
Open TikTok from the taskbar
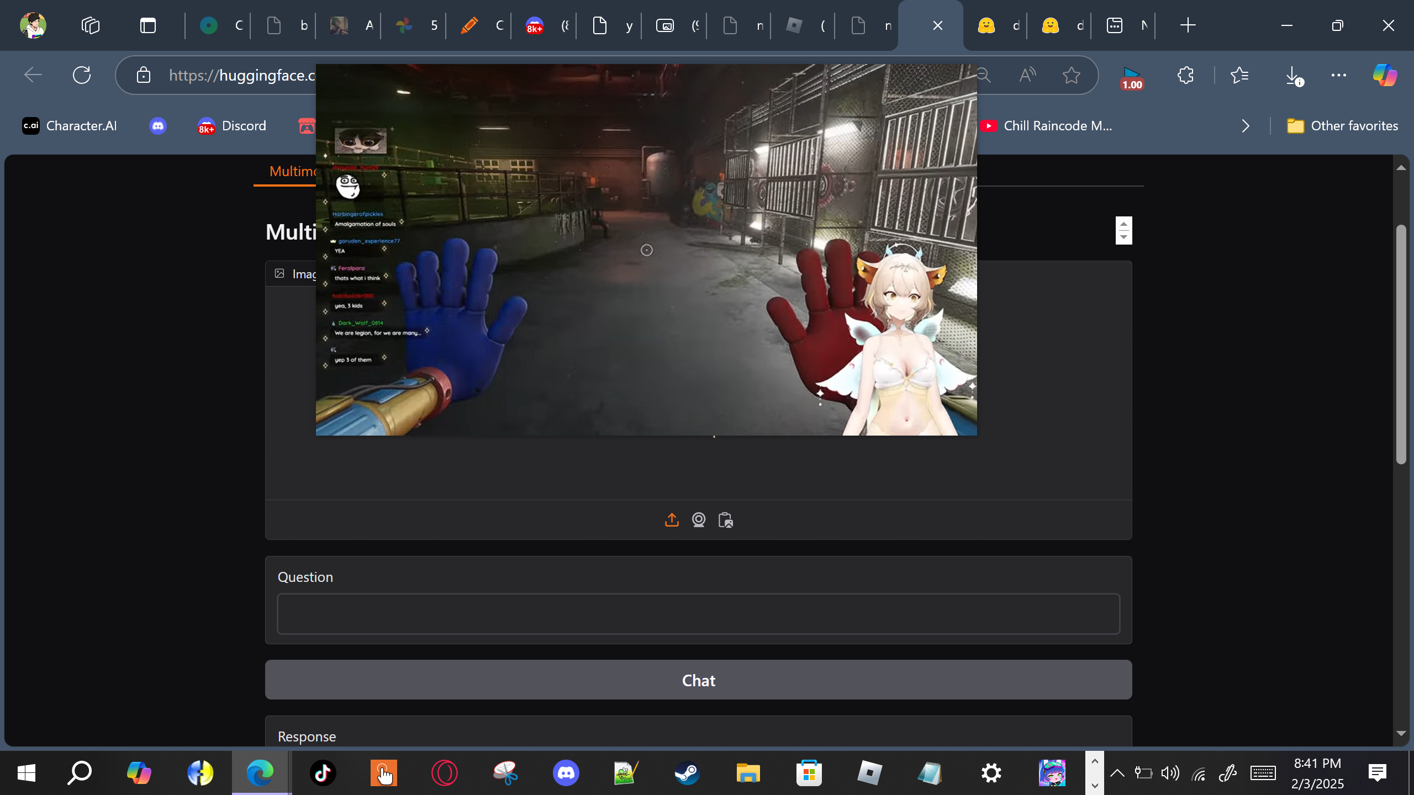pyautogui.click(x=323, y=773)
